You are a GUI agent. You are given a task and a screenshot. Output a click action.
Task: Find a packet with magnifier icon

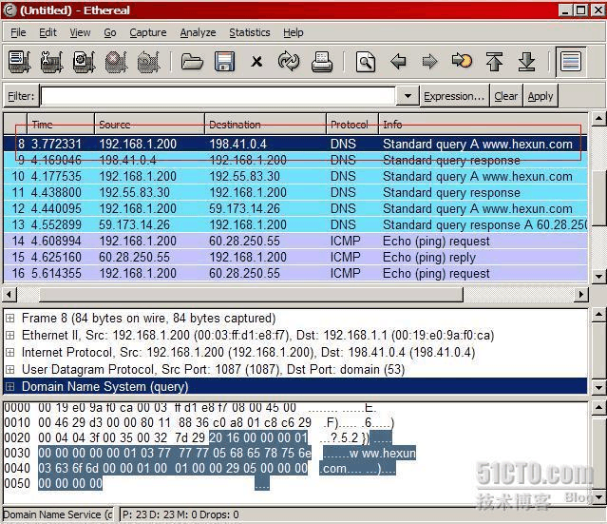point(366,62)
